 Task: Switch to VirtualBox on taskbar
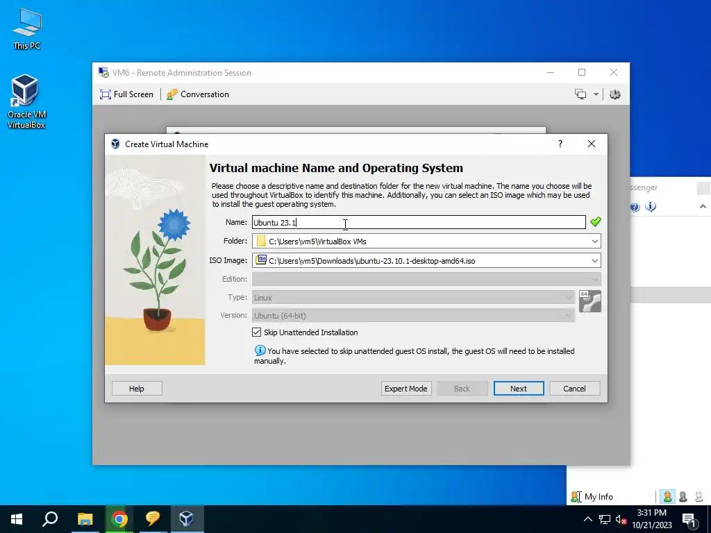pos(187,519)
